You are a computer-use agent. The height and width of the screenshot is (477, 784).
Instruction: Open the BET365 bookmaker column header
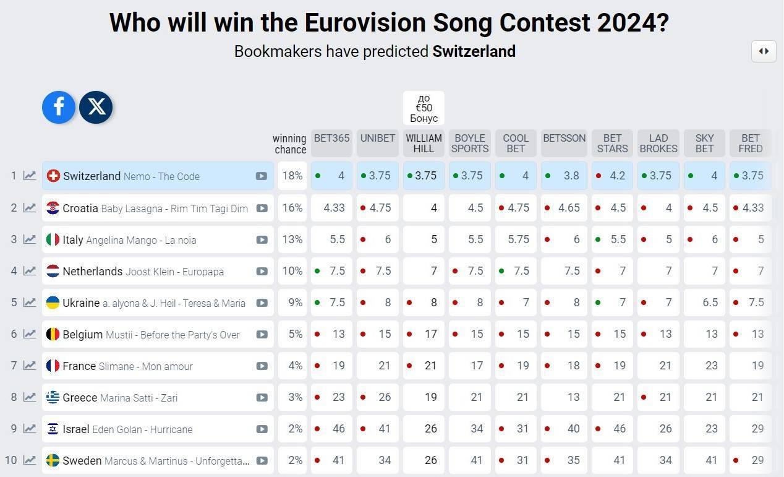[x=332, y=143]
